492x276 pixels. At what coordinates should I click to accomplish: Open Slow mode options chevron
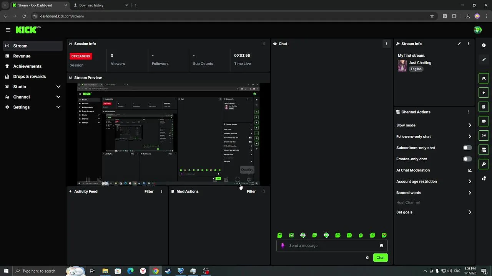(470, 125)
